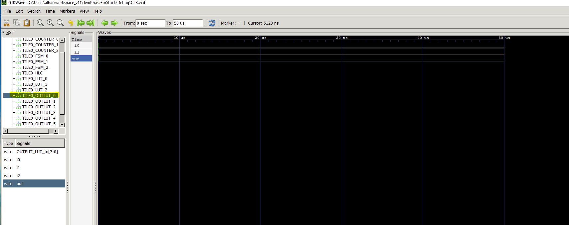
Task: Select TILE0_FSM_1 in the tree
Action: pos(35,62)
